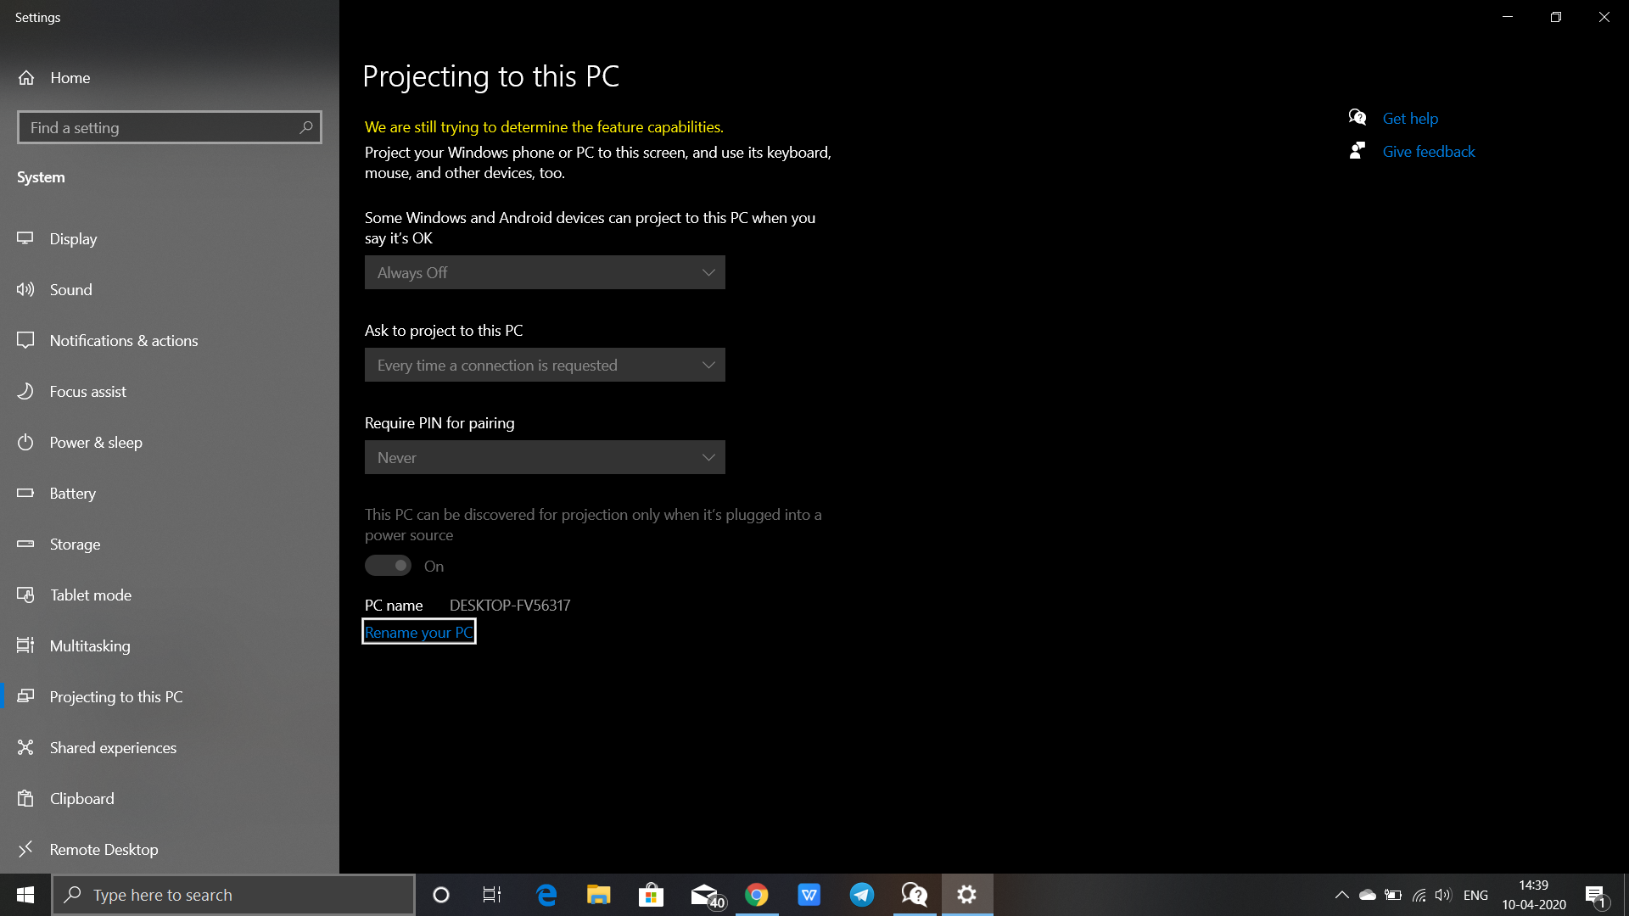The height and width of the screenshot is (916, 1629).
Task: Open Telegram from taskbar
Action: [861, 895]
